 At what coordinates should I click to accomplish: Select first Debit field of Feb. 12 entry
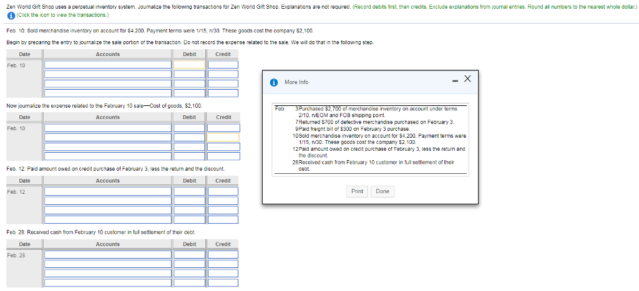click(x=189, y=191)
